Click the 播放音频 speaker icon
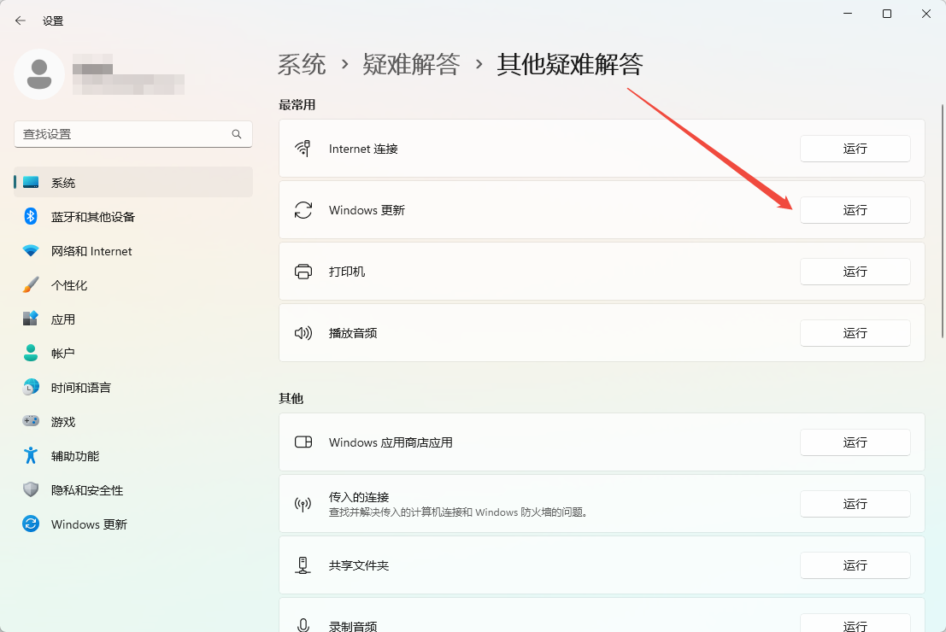 click(303, 333)
